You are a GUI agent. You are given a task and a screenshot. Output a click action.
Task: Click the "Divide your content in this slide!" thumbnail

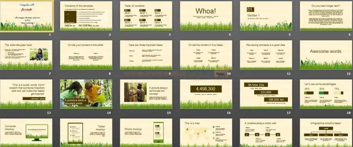pyautogui.click(x=86, y=55)
